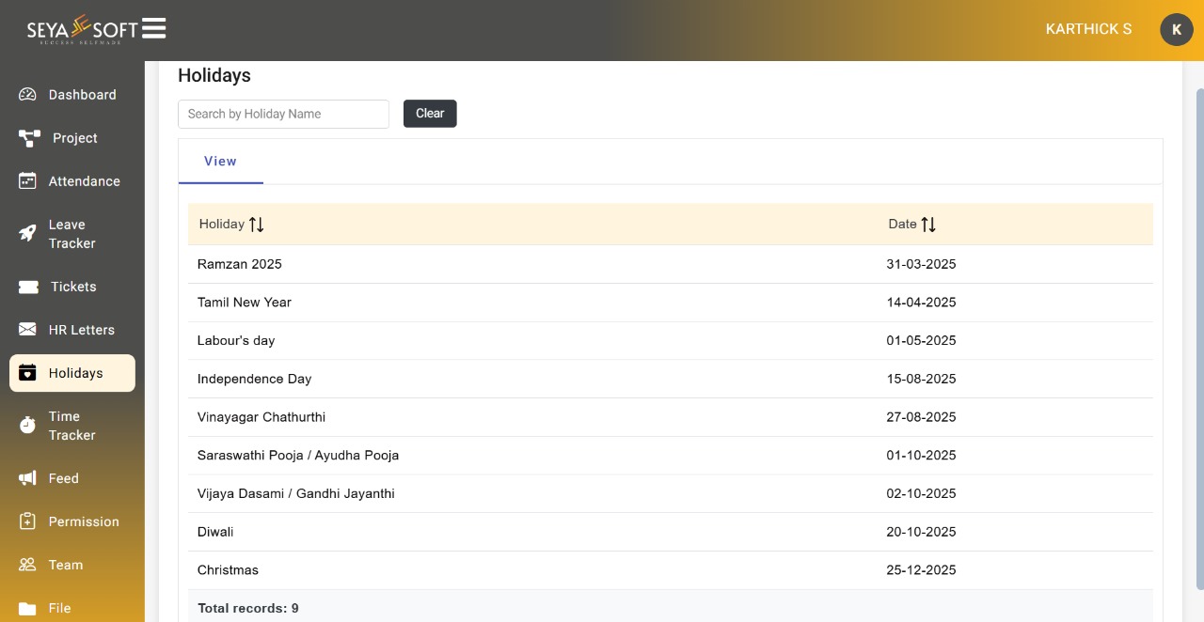Click the HR Letters envelope icon
The width and height of the screenshot is (1204, 622).
[x=27, y=330]
